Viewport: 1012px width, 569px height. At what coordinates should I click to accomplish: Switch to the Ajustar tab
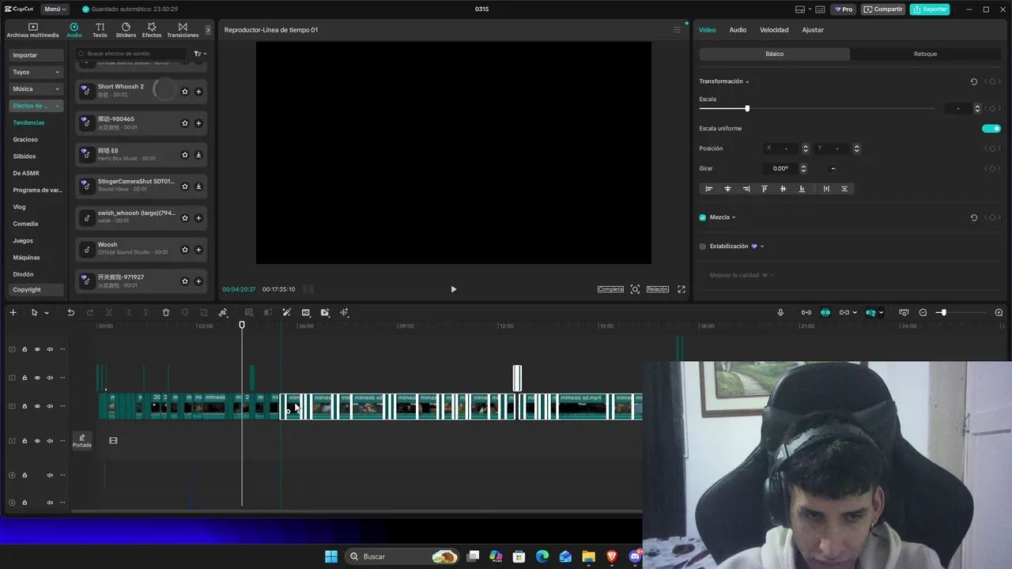click(813, 30)
